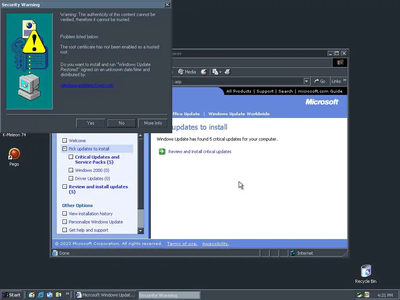Screen dimensions: 400x300
Task: Click the Microsoft logo
Action: pyautogui.click(x=322, y=102)
